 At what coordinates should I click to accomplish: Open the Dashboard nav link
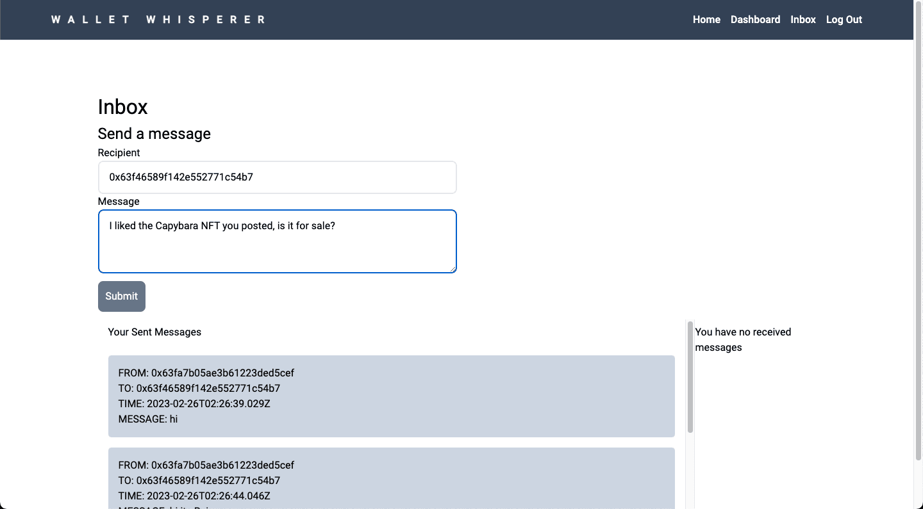pos(755,19)
